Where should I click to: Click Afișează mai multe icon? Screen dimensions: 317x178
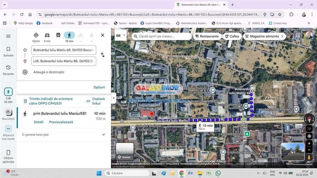pyautogui.click(x=8, y=128)
